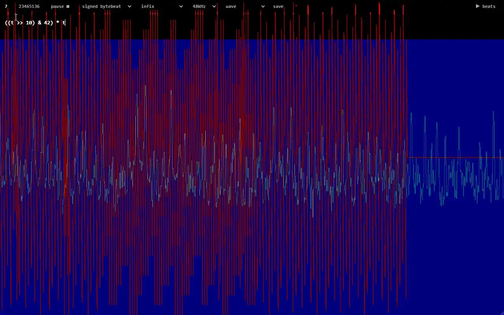The height and width of the screenshot is (315, 504).
Task: Open the 48kHz sample rate dropdown
Action: (x=204, y=6)
